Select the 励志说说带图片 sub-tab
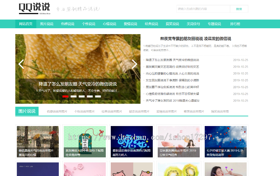The width and height of the screenshot is (280, 176). (139, 111)
